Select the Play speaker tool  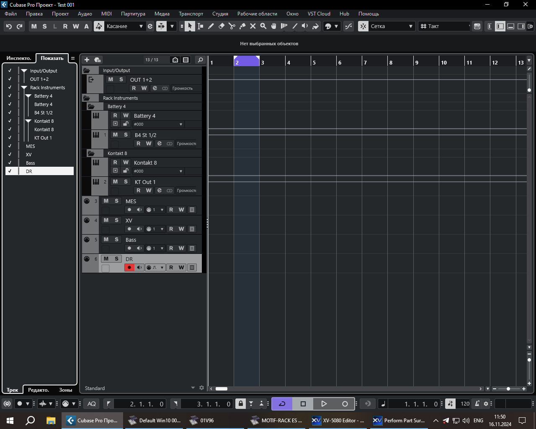coord(305,26)
